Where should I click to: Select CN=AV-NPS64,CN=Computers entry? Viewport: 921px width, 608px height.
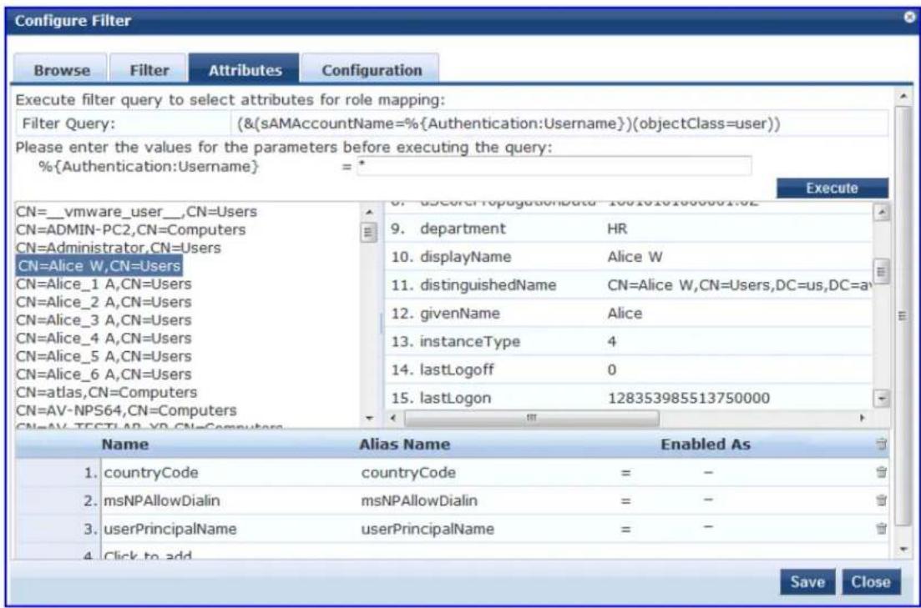(126, 410)
